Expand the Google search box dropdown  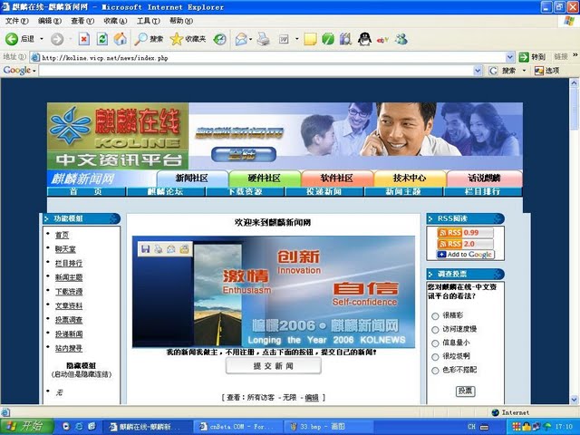[478, 71]
